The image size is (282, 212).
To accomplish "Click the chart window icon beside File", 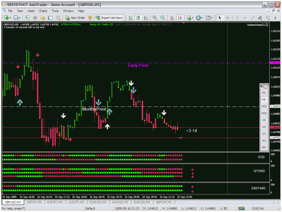I will pyautogui.click(x=5, y=11).
